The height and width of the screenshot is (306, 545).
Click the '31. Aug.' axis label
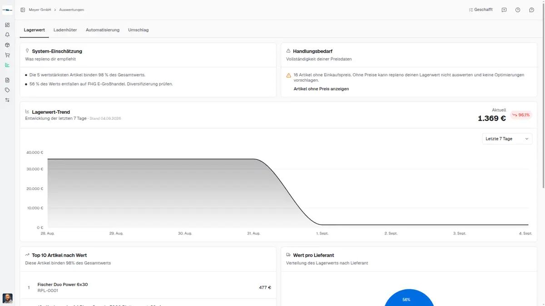tap(253, 233)
